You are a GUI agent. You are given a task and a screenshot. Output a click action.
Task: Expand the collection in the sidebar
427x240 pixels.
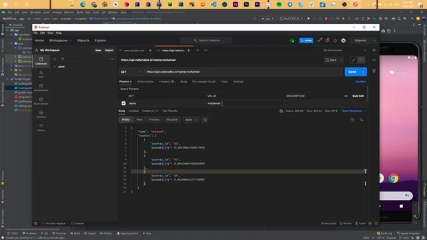pos(55,67)
